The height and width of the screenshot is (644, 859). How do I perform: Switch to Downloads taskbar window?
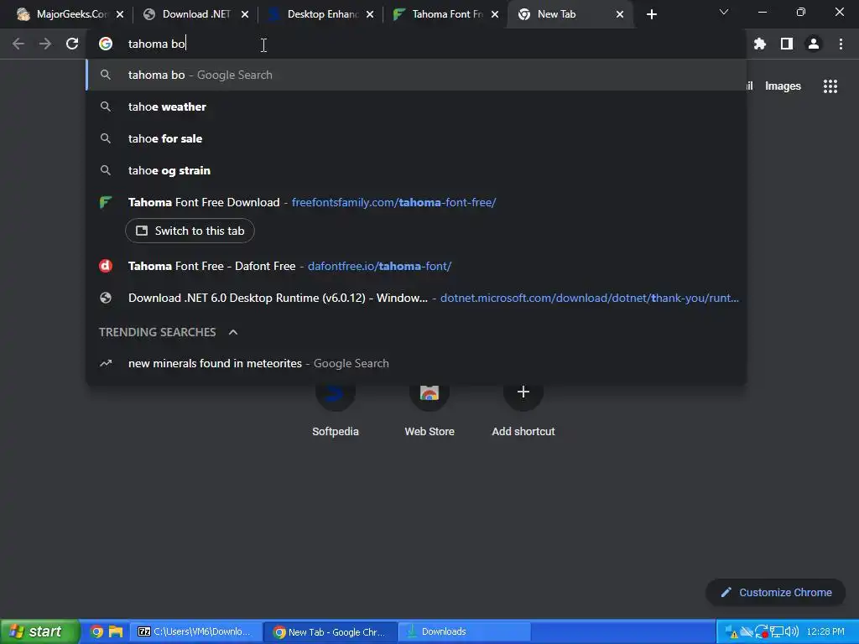[465, 632]
